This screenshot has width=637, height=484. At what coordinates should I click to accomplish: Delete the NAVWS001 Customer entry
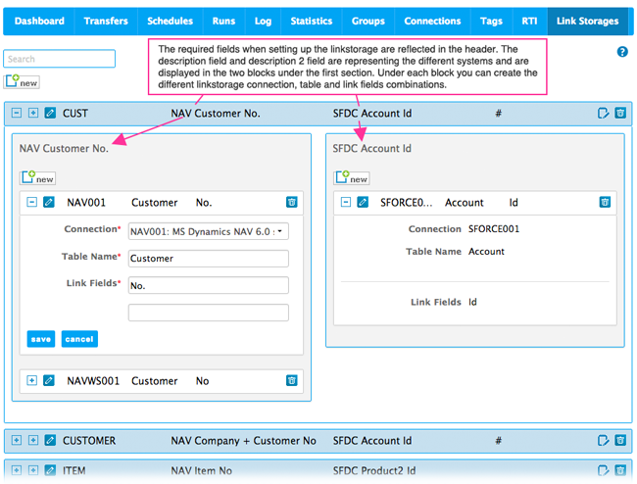292,380
